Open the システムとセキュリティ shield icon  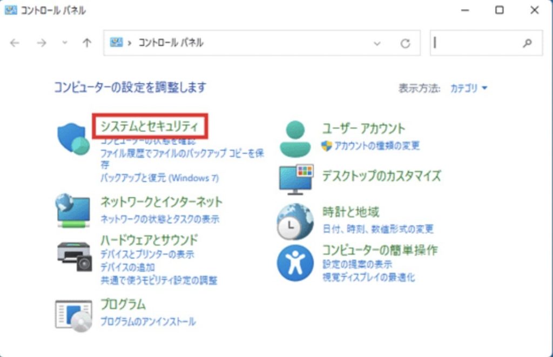click(x=73, y=139)
